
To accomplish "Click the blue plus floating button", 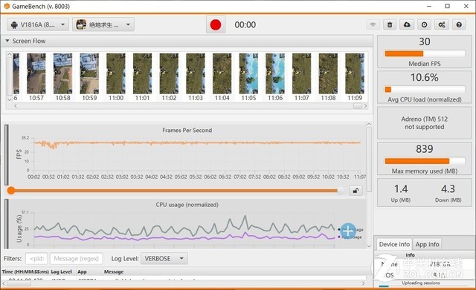I will click(348, 231).
